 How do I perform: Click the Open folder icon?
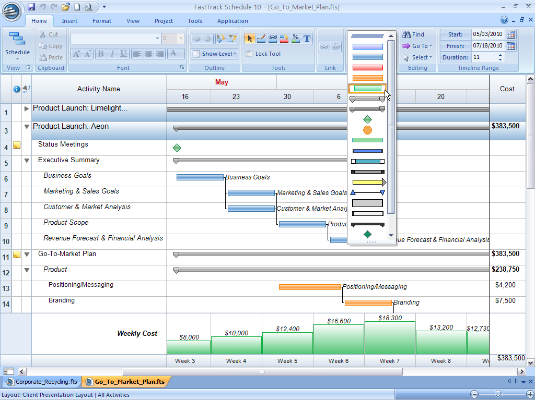click(65, 7)
